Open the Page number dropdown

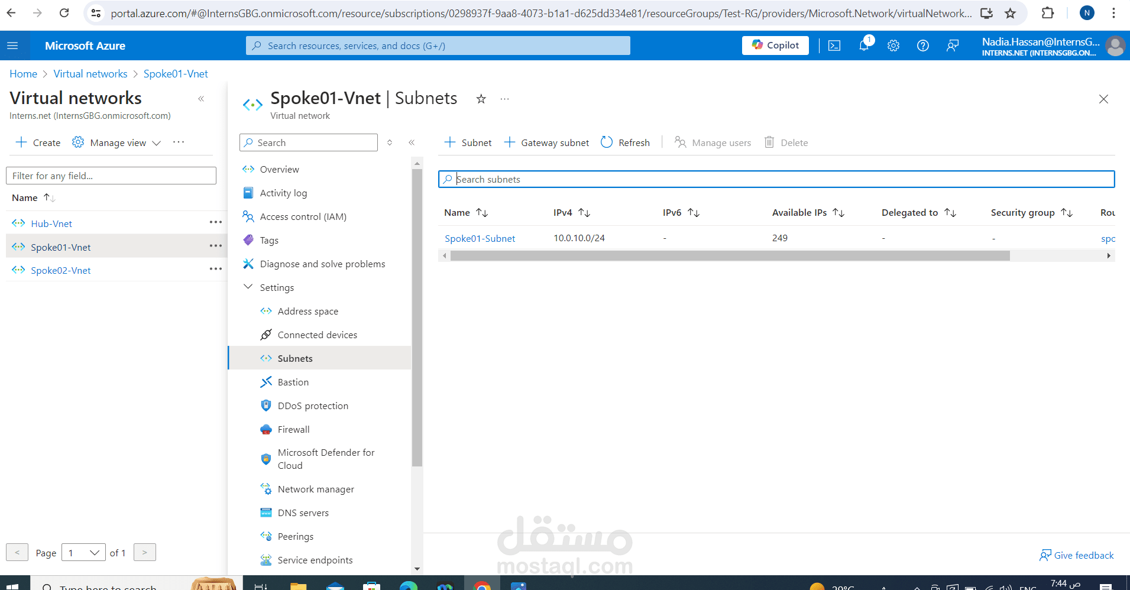[83, 553]
